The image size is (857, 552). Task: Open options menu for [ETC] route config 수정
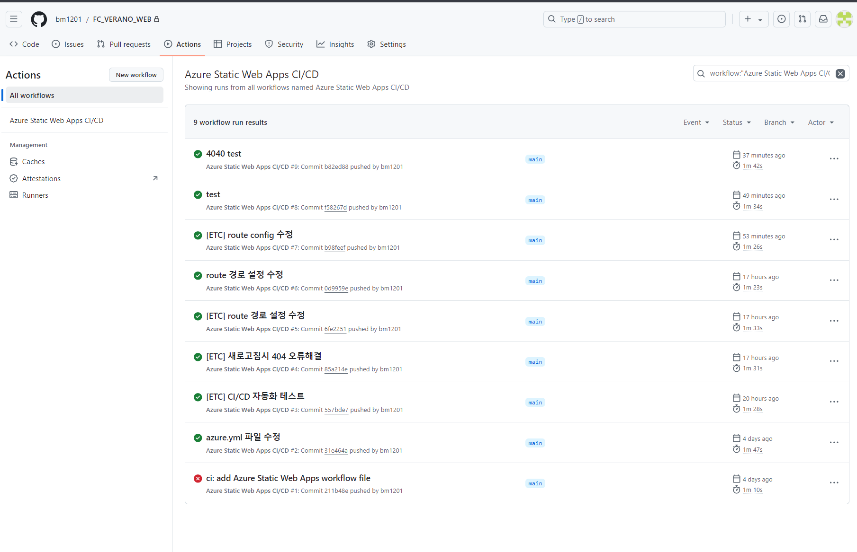834,240
